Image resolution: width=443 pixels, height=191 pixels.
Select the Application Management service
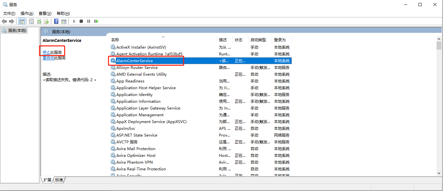[x=201, y=115]
